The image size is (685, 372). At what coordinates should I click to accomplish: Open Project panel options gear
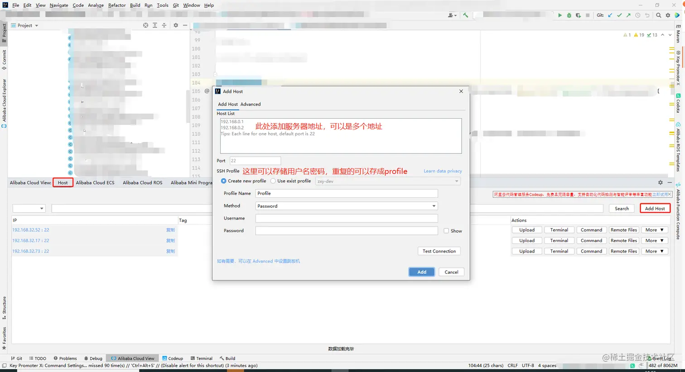click(x=176, y=25)
